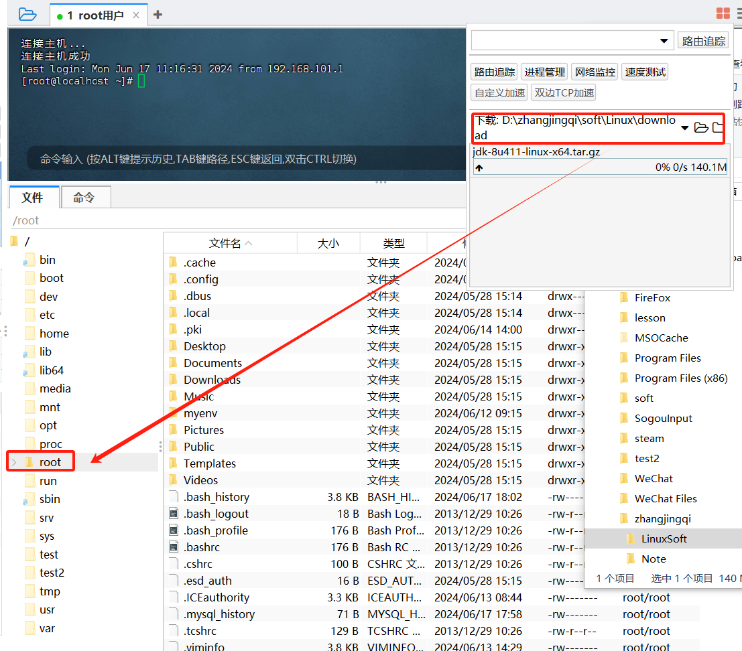Click the Note folder icon in the Explorer window
Screen dimensions: 742x651
click(631, 559)
